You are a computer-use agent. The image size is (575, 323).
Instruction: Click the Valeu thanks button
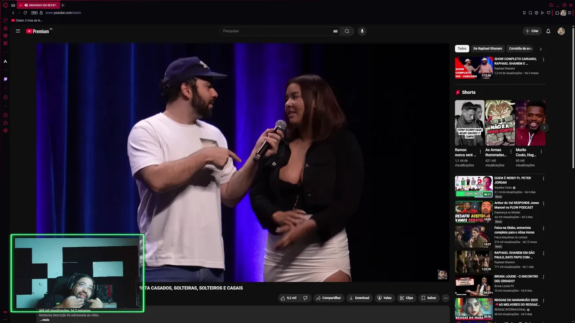pyautogui.click(x=385, y=298)
